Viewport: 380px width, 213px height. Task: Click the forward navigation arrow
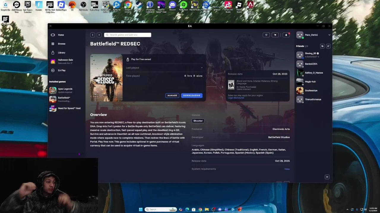(99, 35)
